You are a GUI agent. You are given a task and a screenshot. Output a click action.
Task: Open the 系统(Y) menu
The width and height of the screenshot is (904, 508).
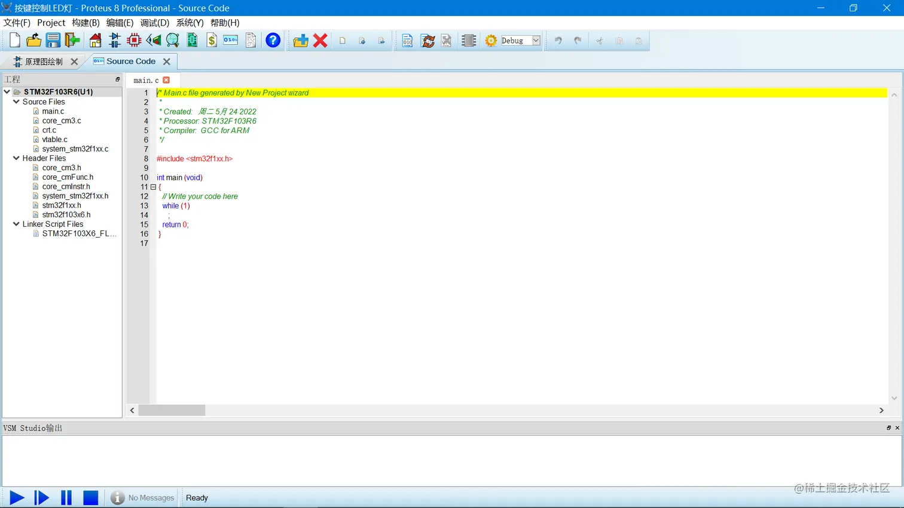190,23
